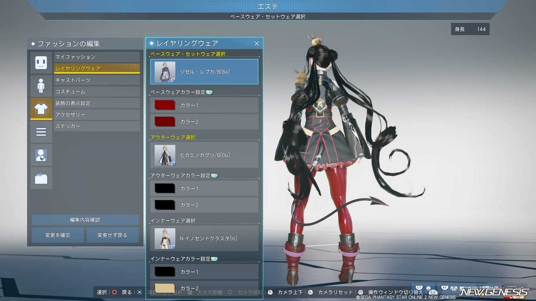
Task: Click the アウターウェア選択 section heading
Action: pos(173,137)
